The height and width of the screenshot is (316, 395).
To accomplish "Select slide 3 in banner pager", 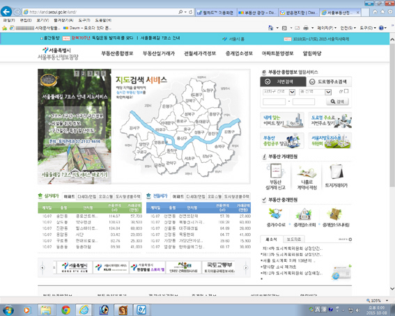I will [x=90, y=74].
